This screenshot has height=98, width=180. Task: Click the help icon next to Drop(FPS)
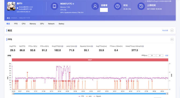(x=62, y=46)
